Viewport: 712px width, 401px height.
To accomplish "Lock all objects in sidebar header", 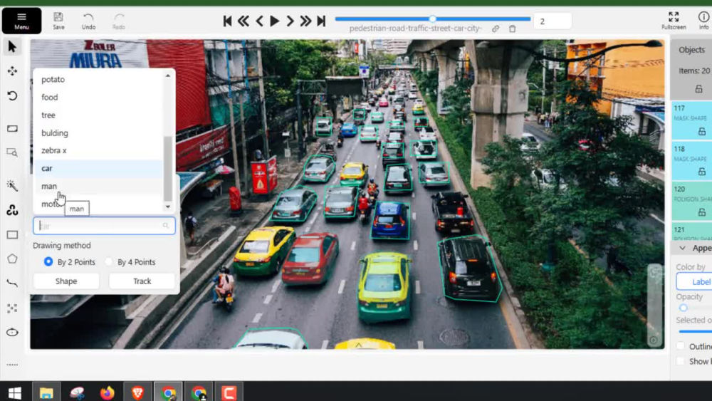I will (698, 89).
